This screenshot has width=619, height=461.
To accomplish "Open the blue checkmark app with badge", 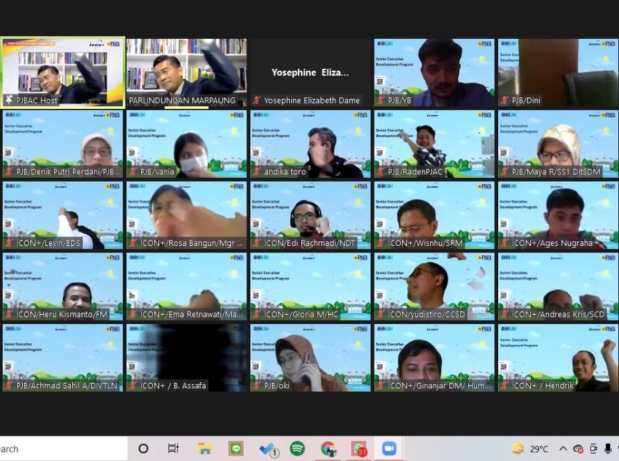I will [x=268, y=449].
